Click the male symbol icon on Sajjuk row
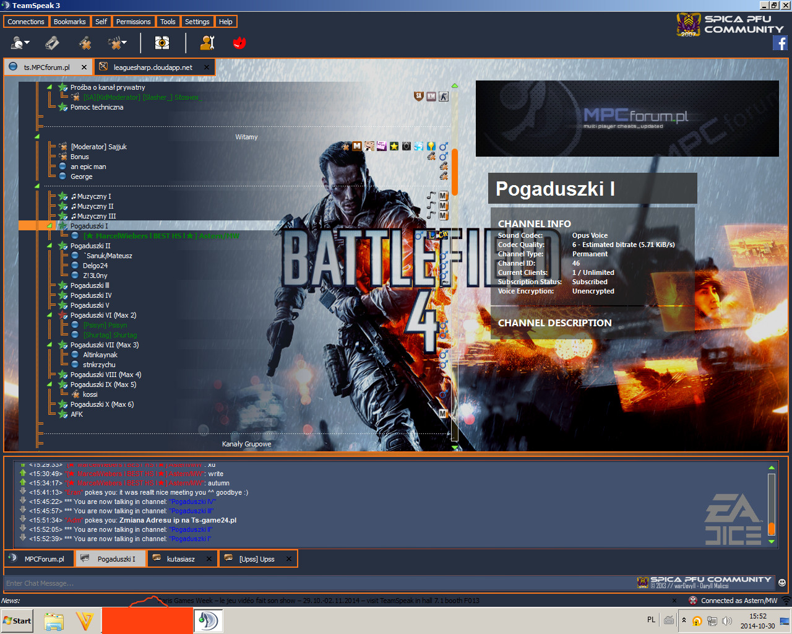The image size is (792, 634). [x=444, y=147]
